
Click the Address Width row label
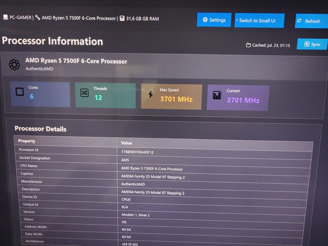[36, 227]
